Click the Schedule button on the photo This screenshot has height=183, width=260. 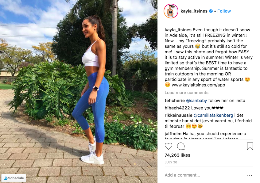(14, 178)
